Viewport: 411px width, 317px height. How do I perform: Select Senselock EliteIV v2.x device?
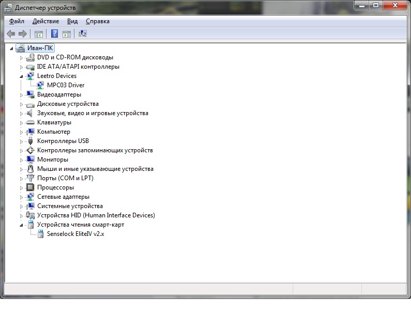[x=75, y=234]
